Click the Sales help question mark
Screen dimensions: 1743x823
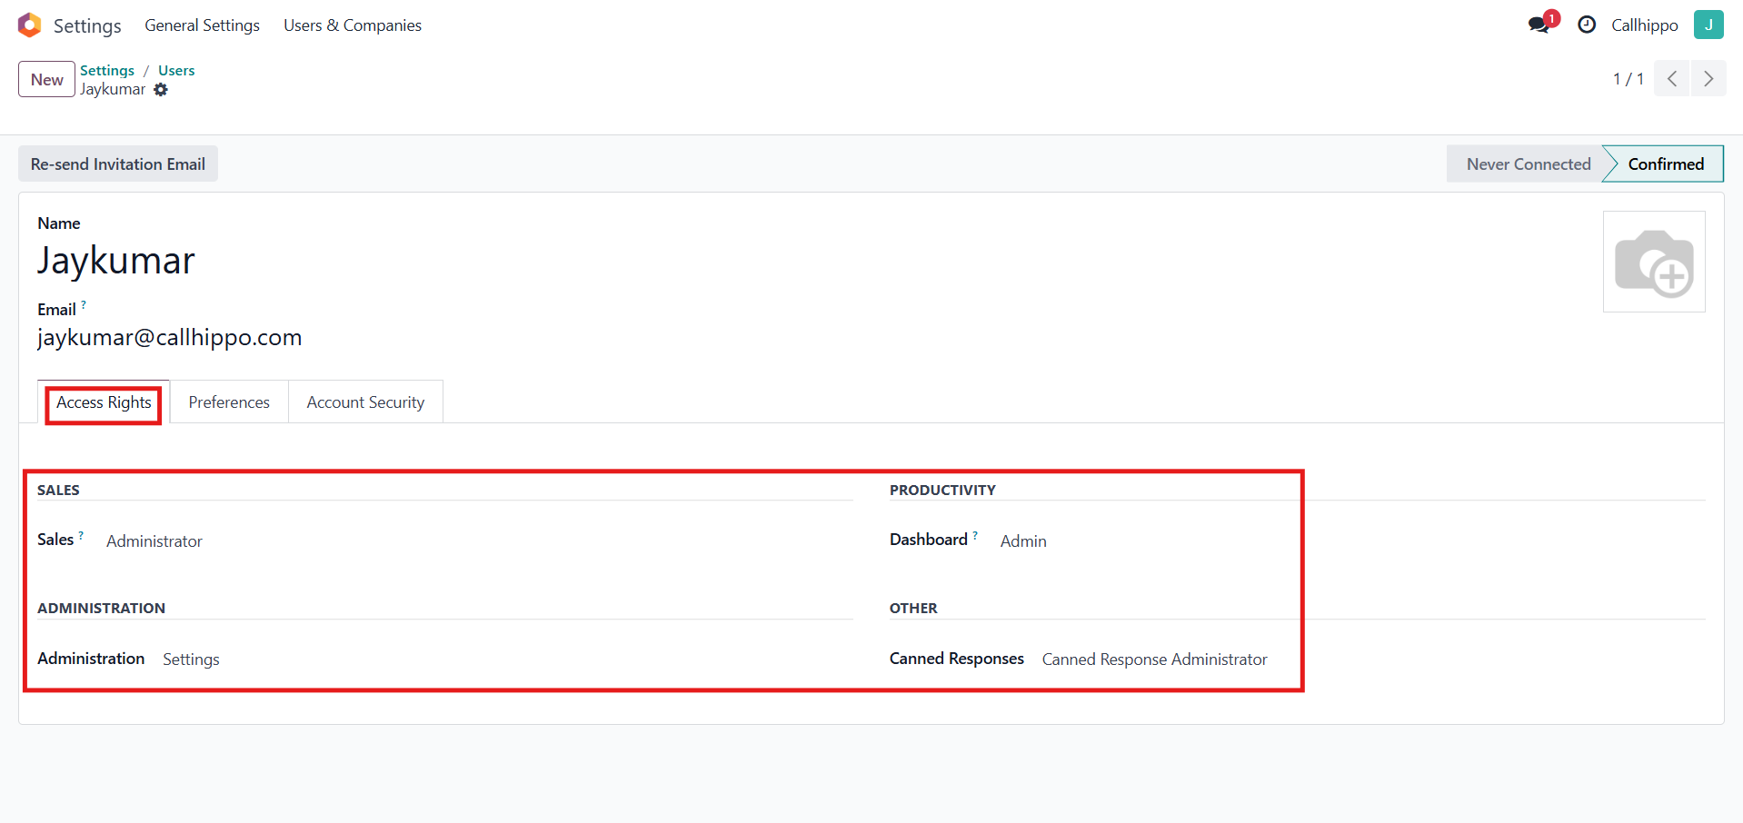81,535
